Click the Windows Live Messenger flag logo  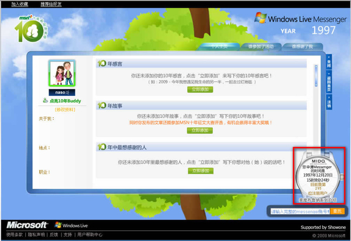[260, 18]
